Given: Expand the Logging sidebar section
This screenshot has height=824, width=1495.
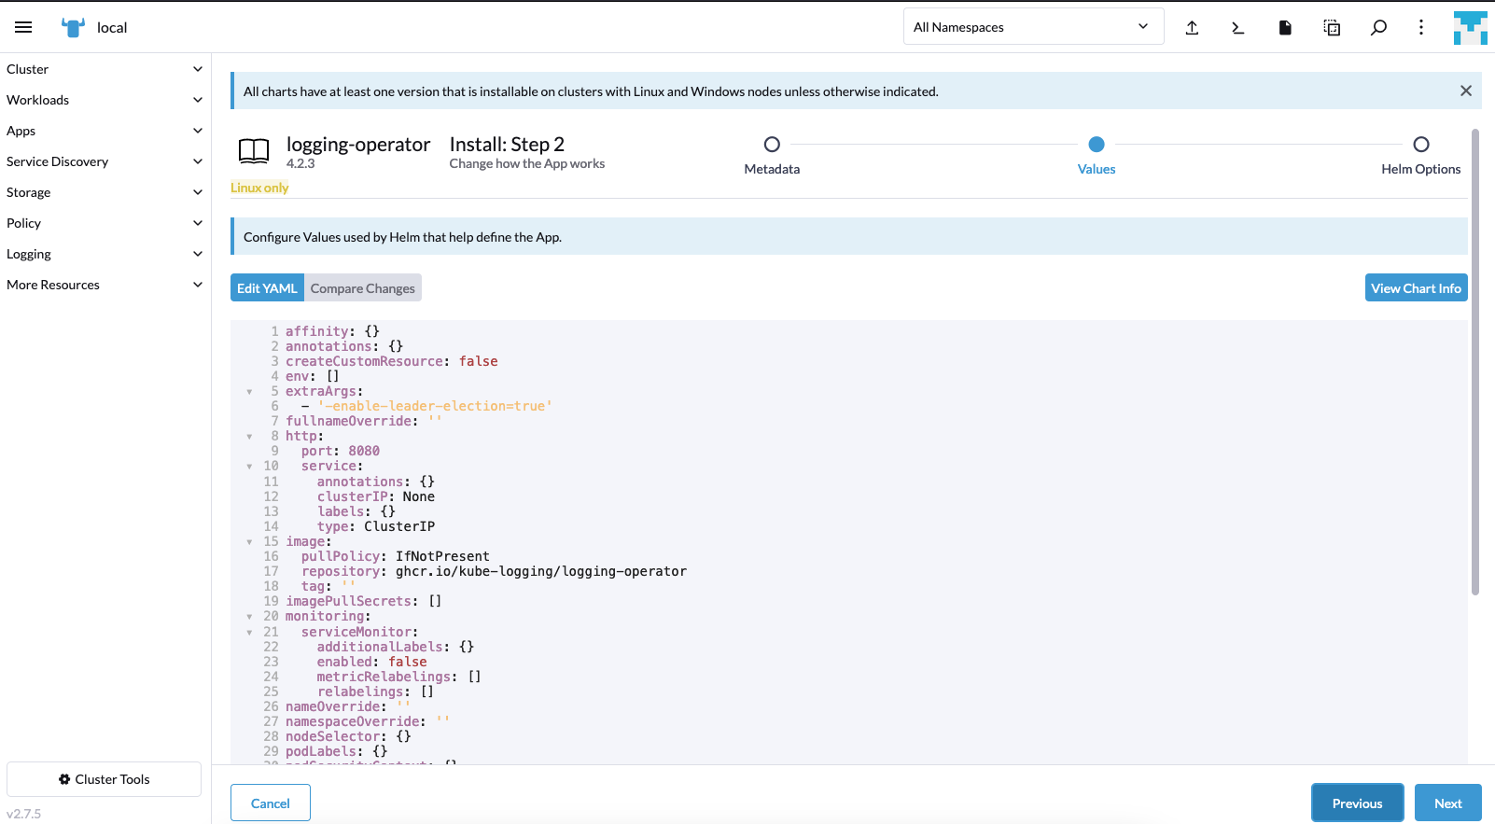Looking at the screenshot, I should pyautogui.click(x=105, y=254).
